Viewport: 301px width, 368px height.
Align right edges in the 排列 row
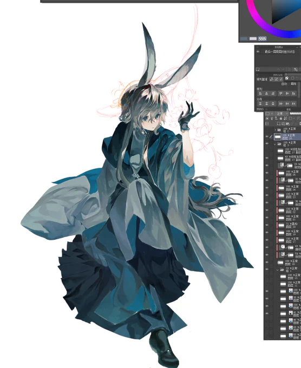[273, 94]
